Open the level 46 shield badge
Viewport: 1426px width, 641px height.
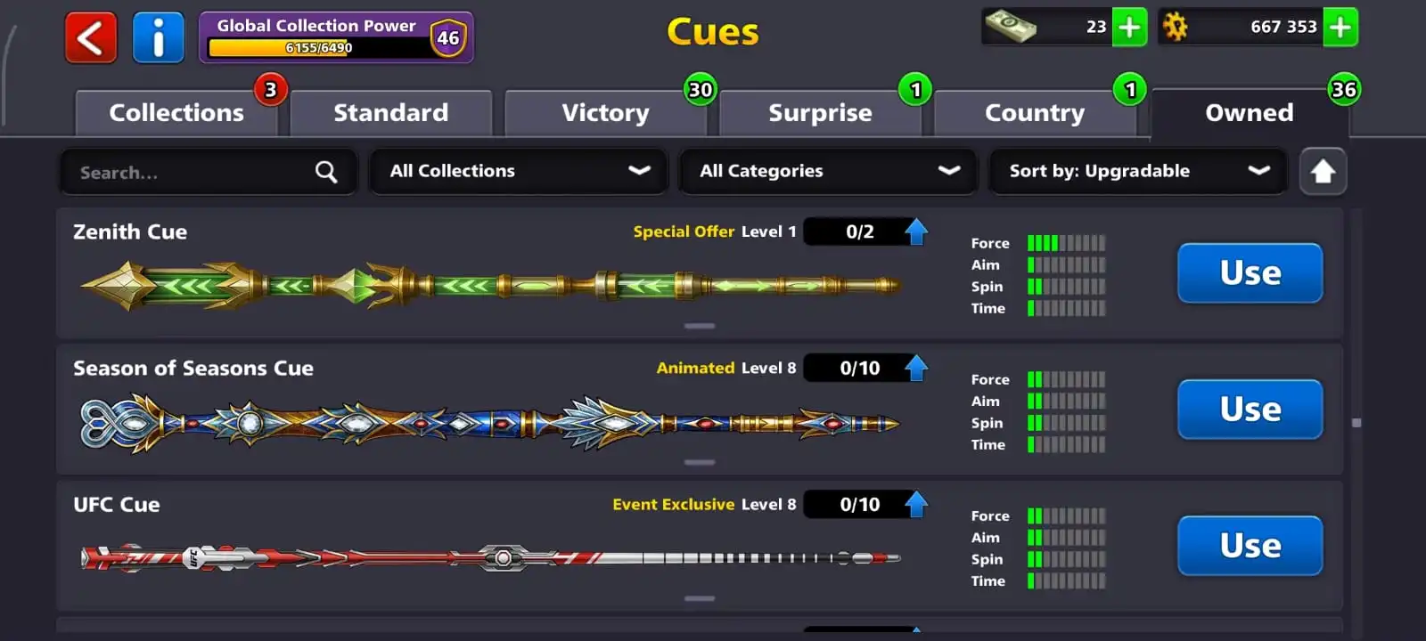(448, 37)
